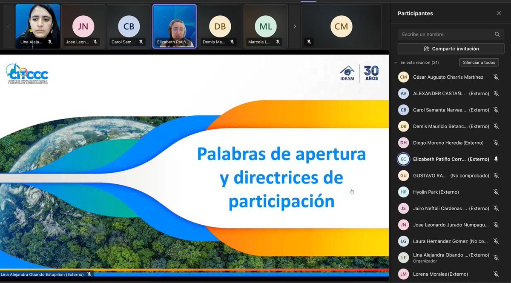Toggle mute for GUSTAVO RA
This screenshot has height=283, width=511.
coord(496,175)
